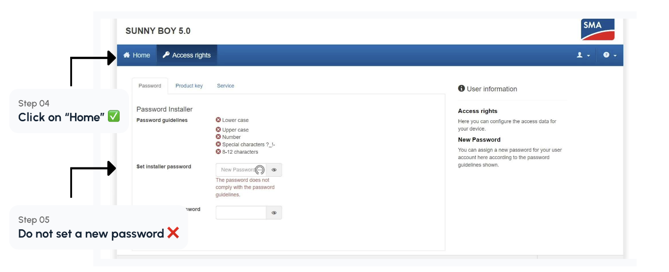This screenshot has width=669, height=272.
Task: Click the User information info icon
Action: click(x=462, y=88)
